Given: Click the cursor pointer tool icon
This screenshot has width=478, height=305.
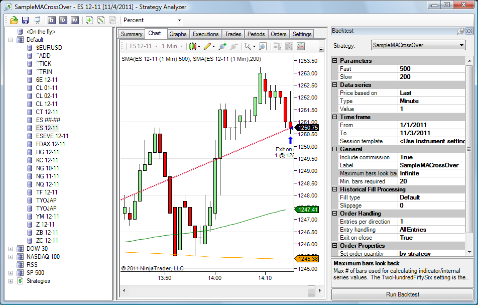Looking at the screenshot, I should coord(248,46).
